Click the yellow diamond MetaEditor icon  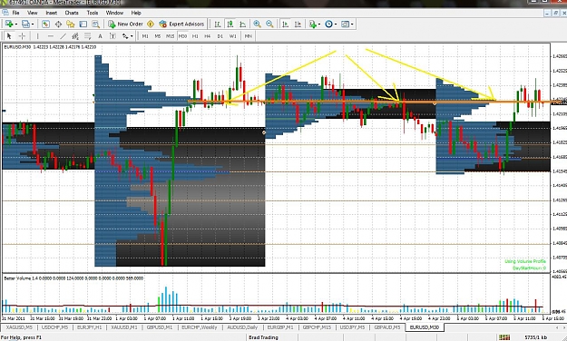(151, 24)
